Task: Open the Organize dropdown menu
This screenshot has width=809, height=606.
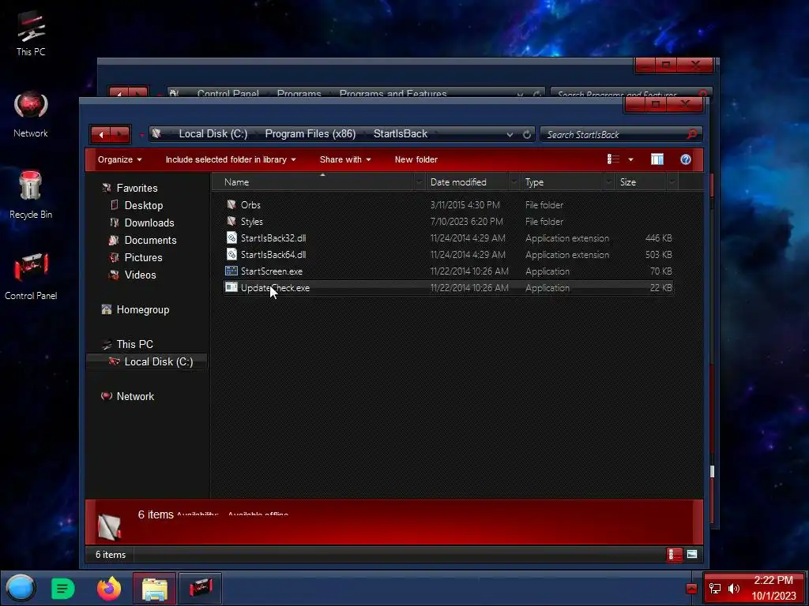Action: click(x=120, y=159)
